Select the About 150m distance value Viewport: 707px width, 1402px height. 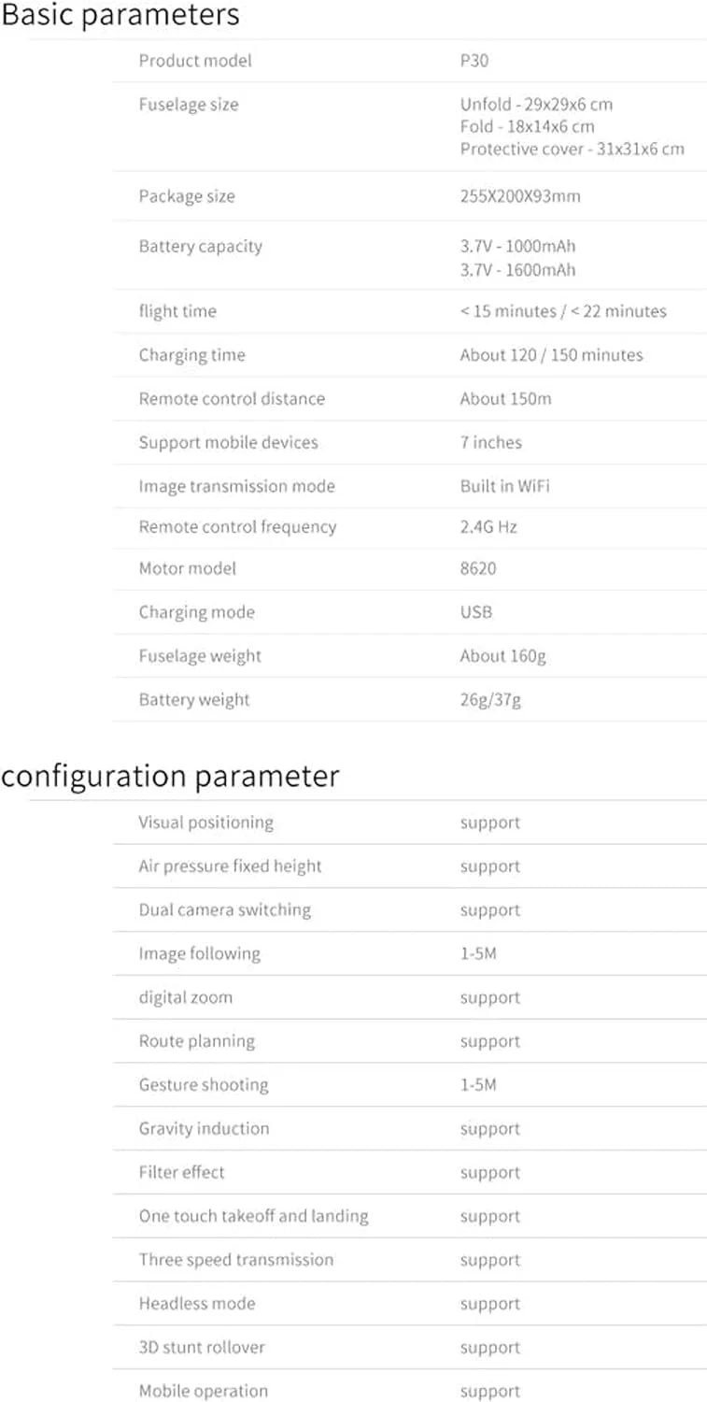(x=505, y=399)
